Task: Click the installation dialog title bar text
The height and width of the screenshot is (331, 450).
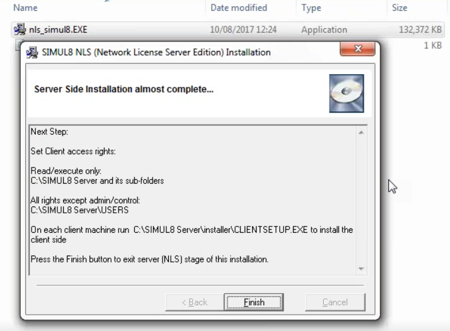Action: tap(156, 52)
